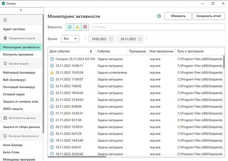
Task: Go to next period arrow
Action: pyautogui.click(x=146, y=39)
